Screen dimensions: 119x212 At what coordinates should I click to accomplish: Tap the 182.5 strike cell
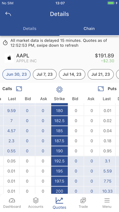pyautogui.click(x=59, y=121)
